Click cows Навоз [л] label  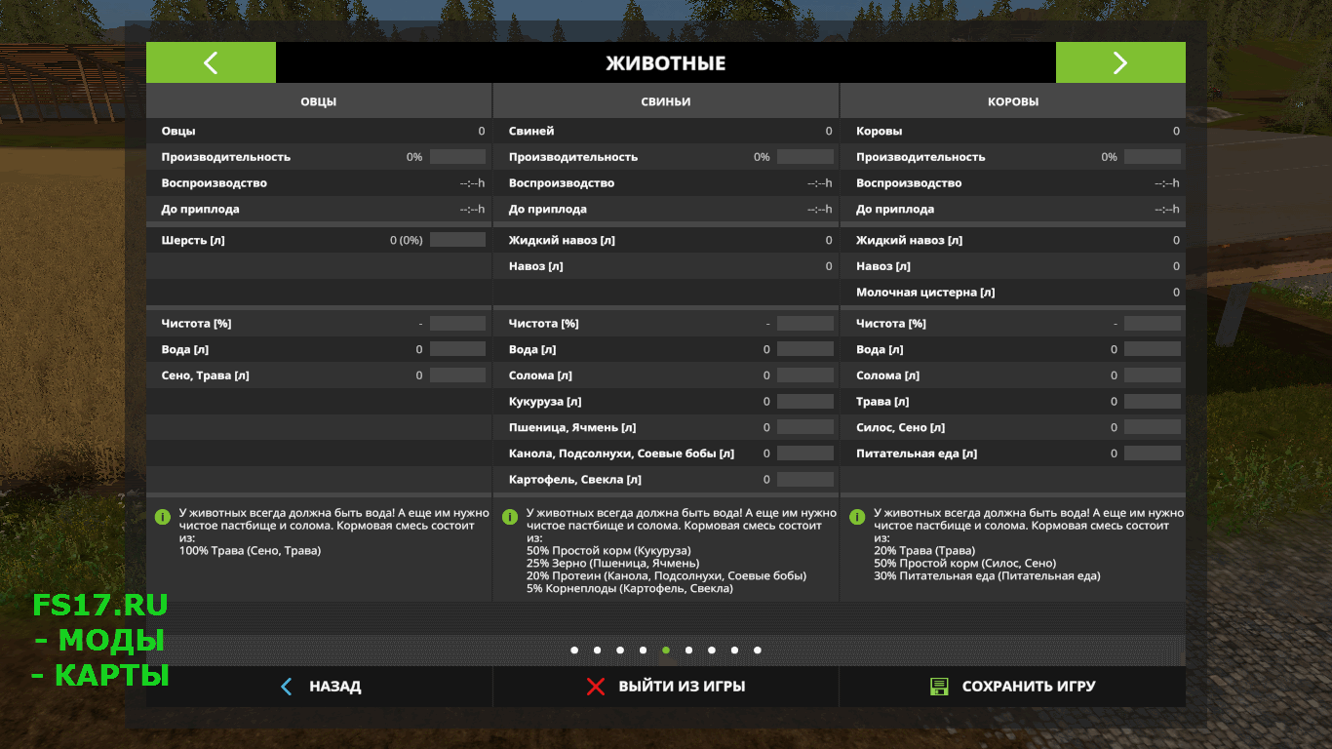tap(883, 266)
